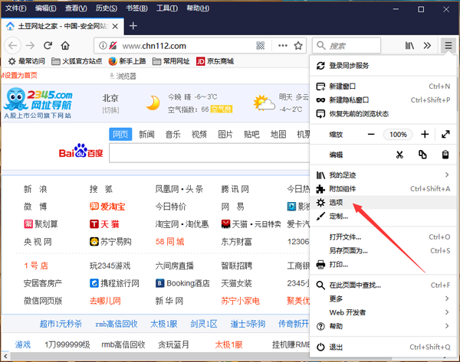Show site information icon in address bar
This screenshot has height=362, width=460.
coord(103,46)
